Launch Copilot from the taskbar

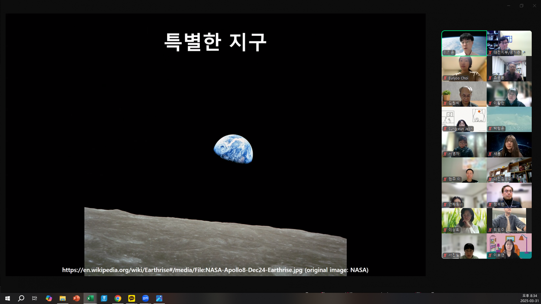[x=49, y=298]
